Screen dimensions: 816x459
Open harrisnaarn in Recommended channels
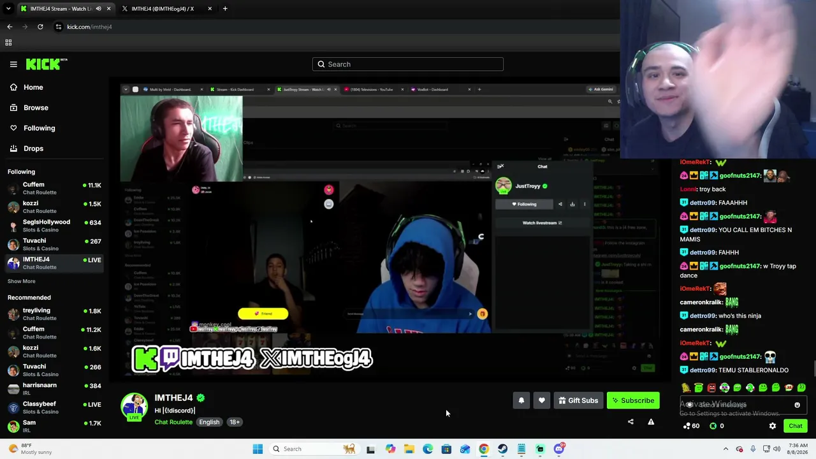[54, 389]
